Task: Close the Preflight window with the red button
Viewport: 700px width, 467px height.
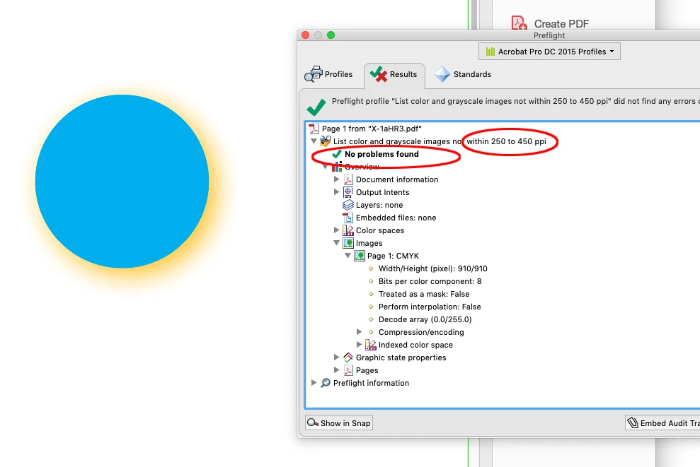Action: [305, 35]
